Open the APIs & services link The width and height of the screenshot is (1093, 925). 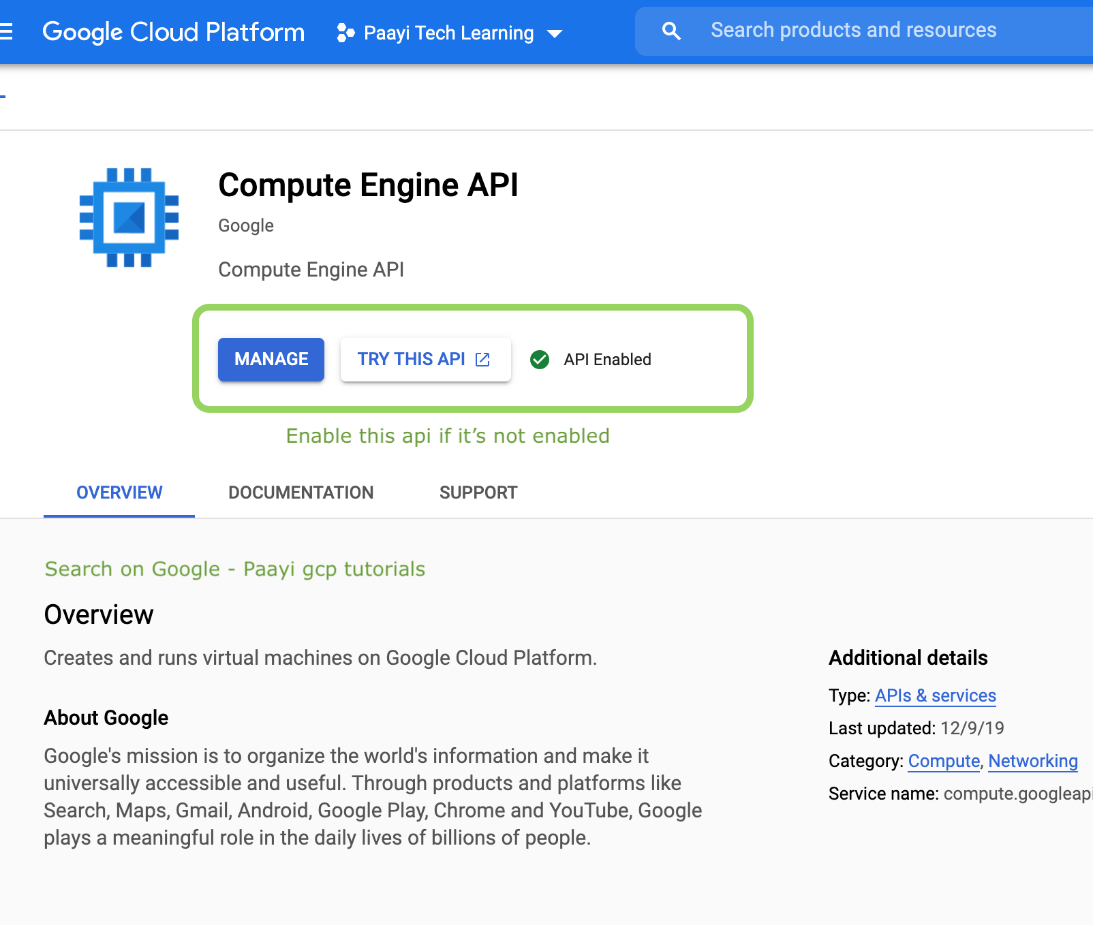[935, 695]
